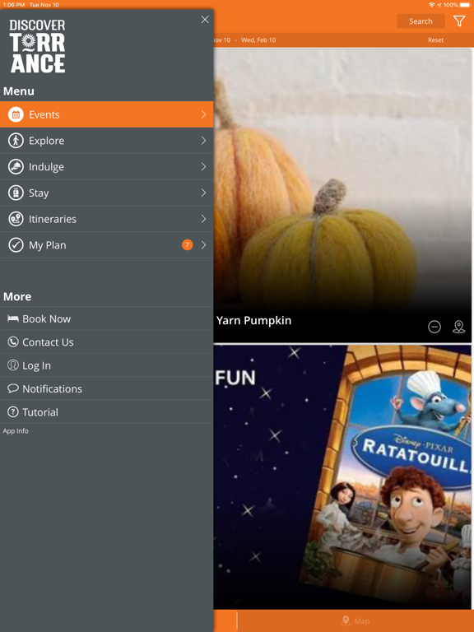Tap the Wed, Feb 10 end date
The image size is (474, 632).
(258, 39)
